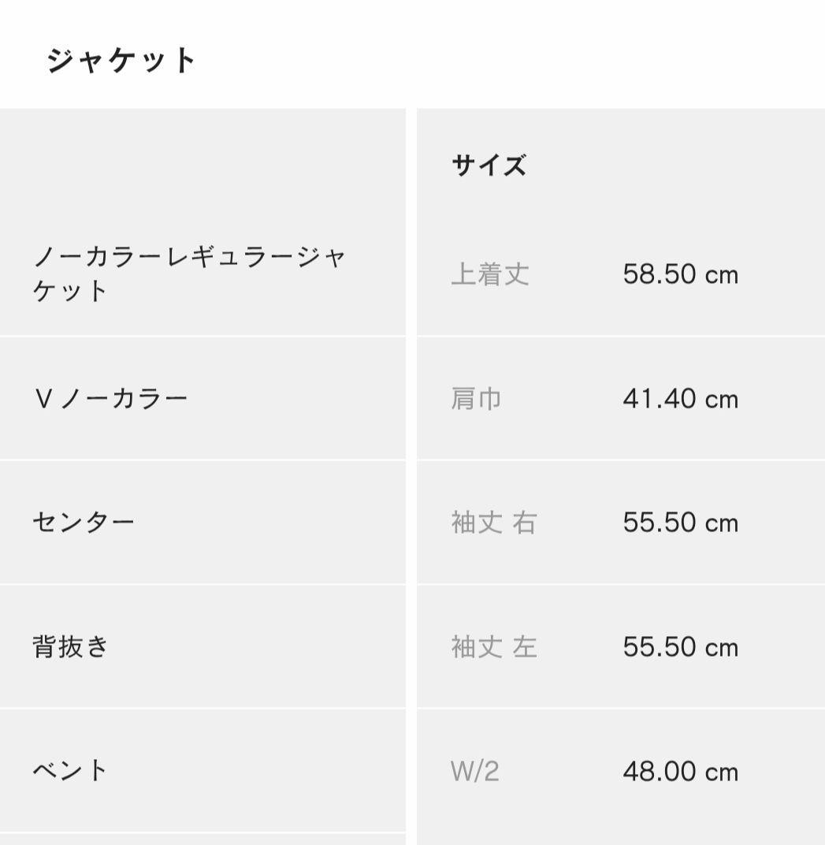Click the W/2 measurement label

[475, 771]
